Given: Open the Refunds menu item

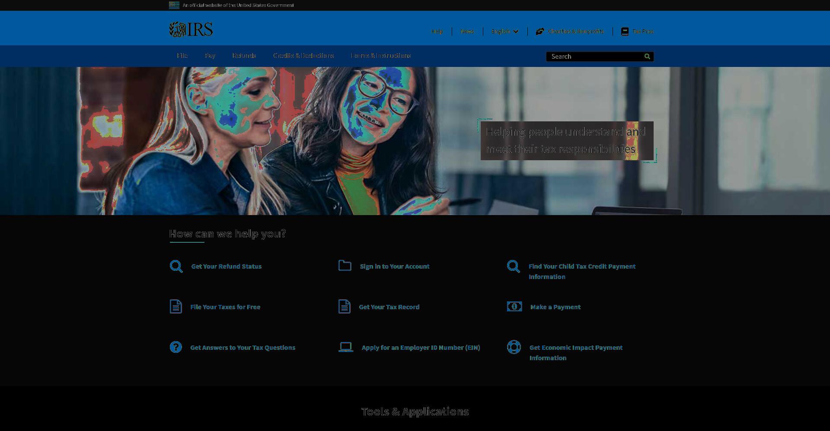Looking at the screenshot, I should (x=244, y=55).
